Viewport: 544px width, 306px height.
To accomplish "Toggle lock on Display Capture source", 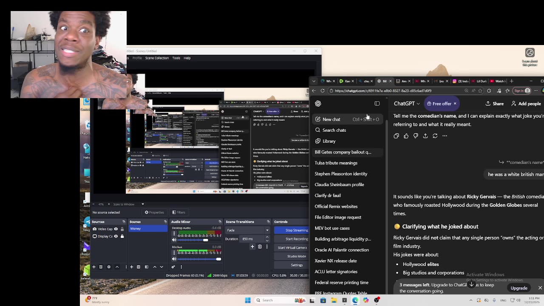I will (122, 236).
